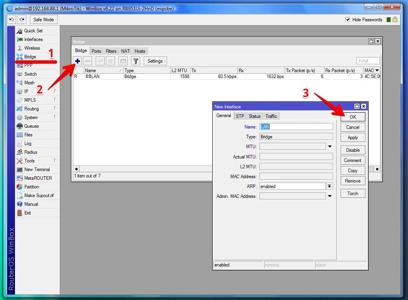Toggle Safe Mode button
Image resolution: width=408 pixels, height=300 pixels.
[x=43, y=20]
